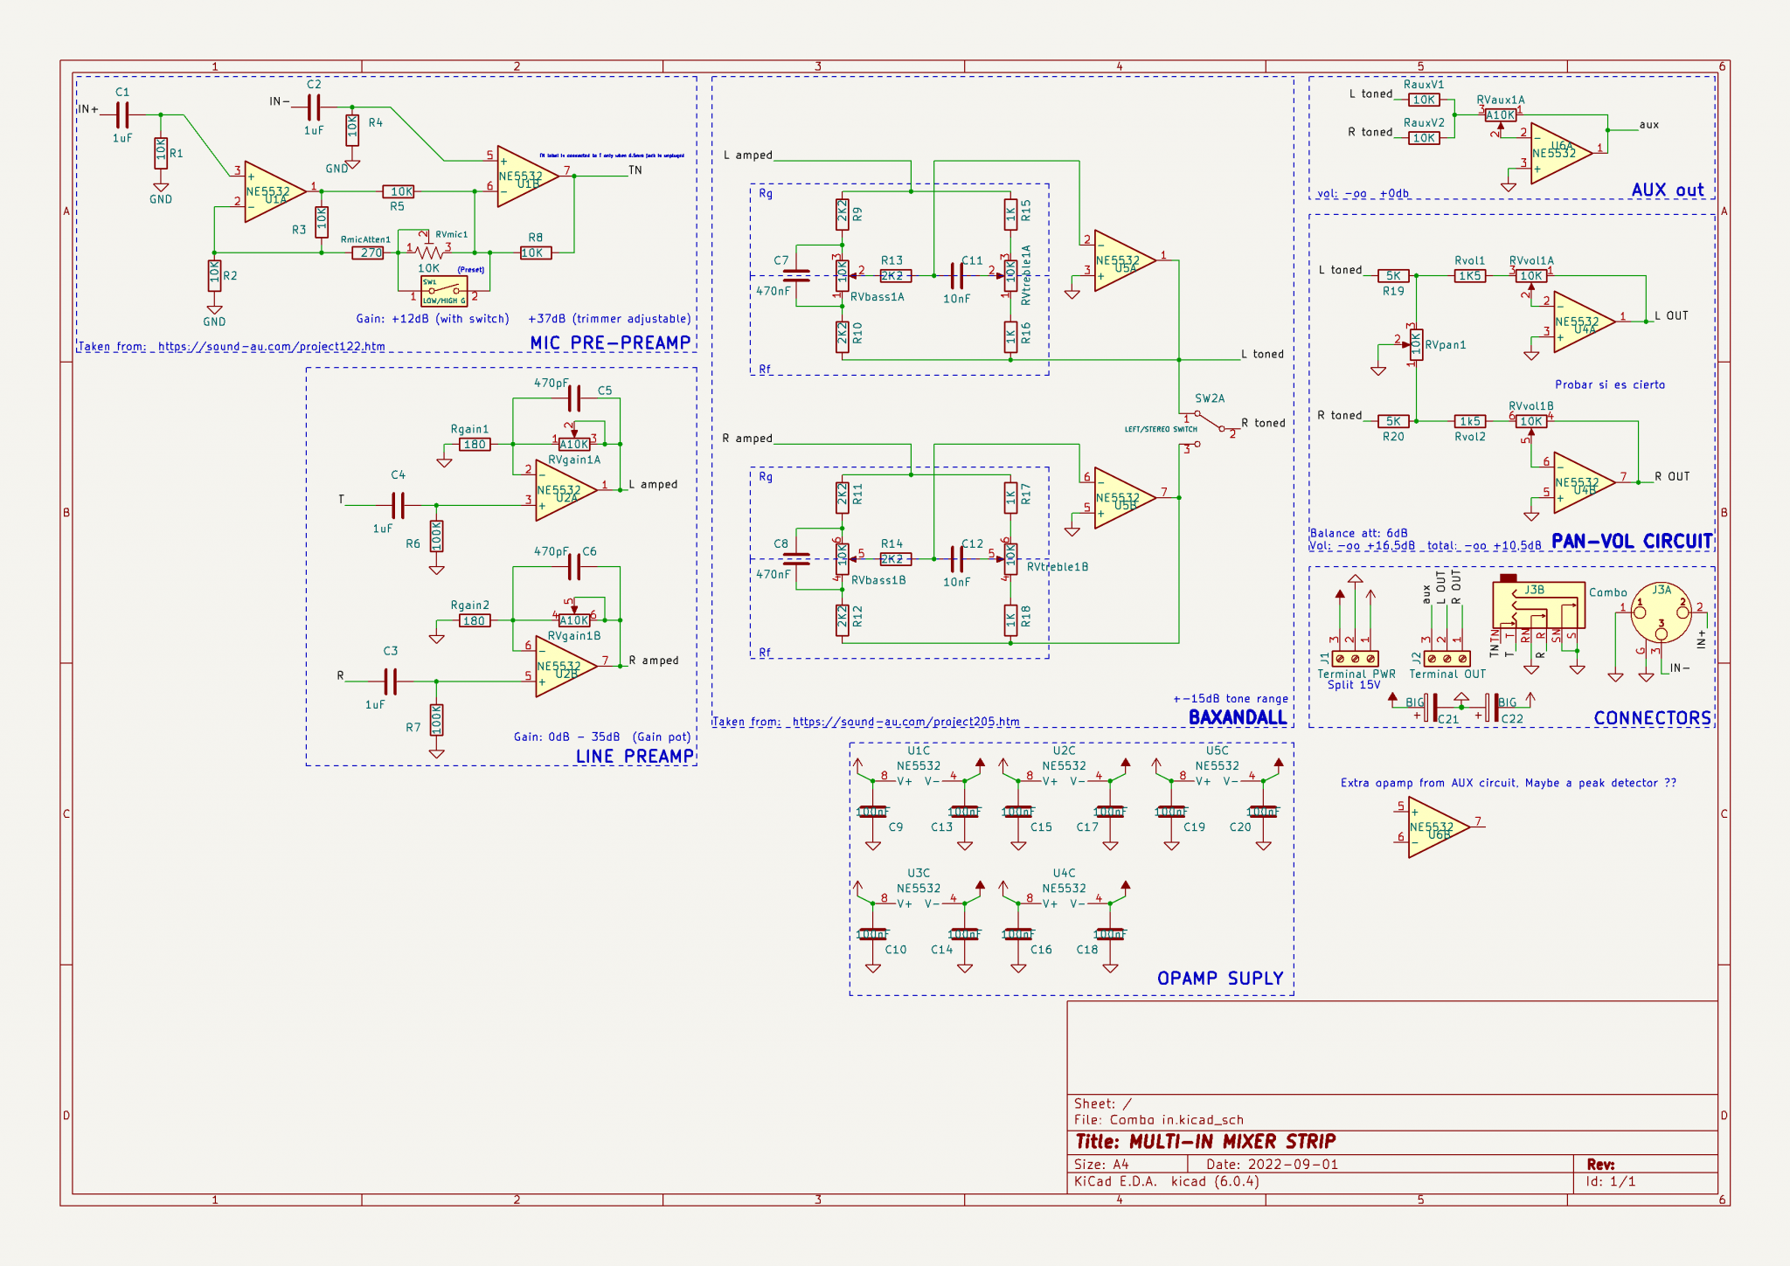Select capacitor C5 470pF
The image size is (1790, 1266).
point(574,398)
